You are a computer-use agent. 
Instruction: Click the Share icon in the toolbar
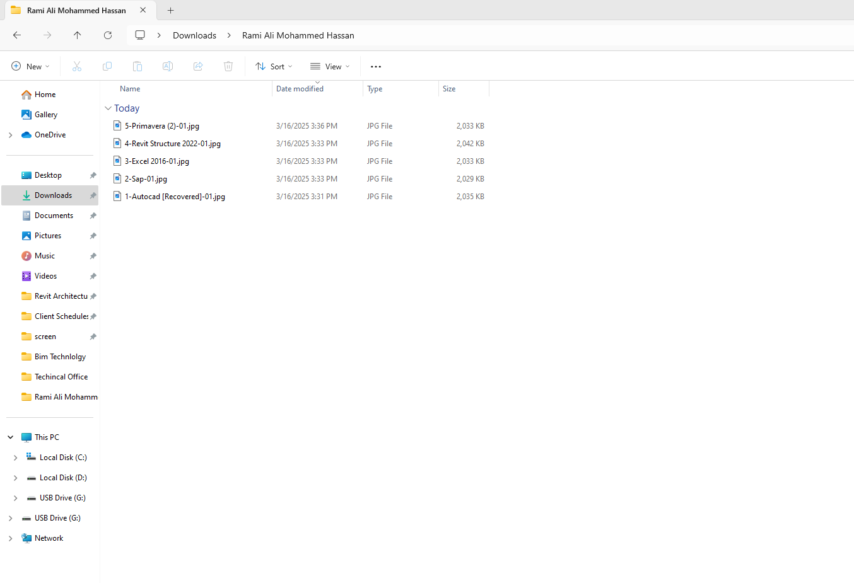198,66
